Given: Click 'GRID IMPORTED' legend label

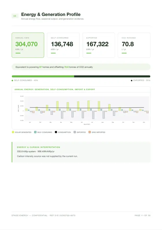Looking at the screenshot, I should [x=98, y=132].
